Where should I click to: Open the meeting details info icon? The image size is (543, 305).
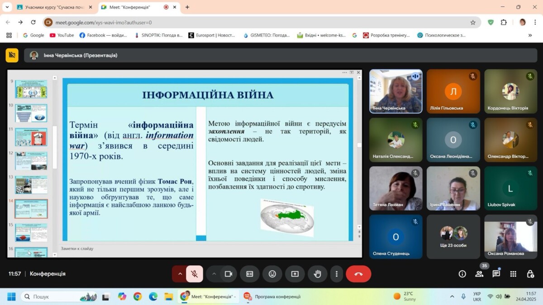462,274
